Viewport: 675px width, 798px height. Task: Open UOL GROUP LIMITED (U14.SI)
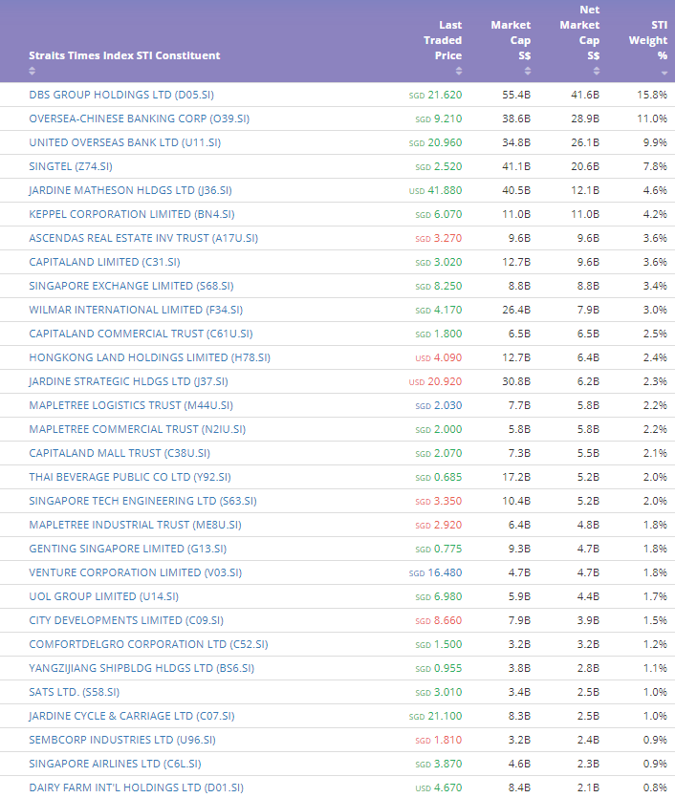pos(104,597)
